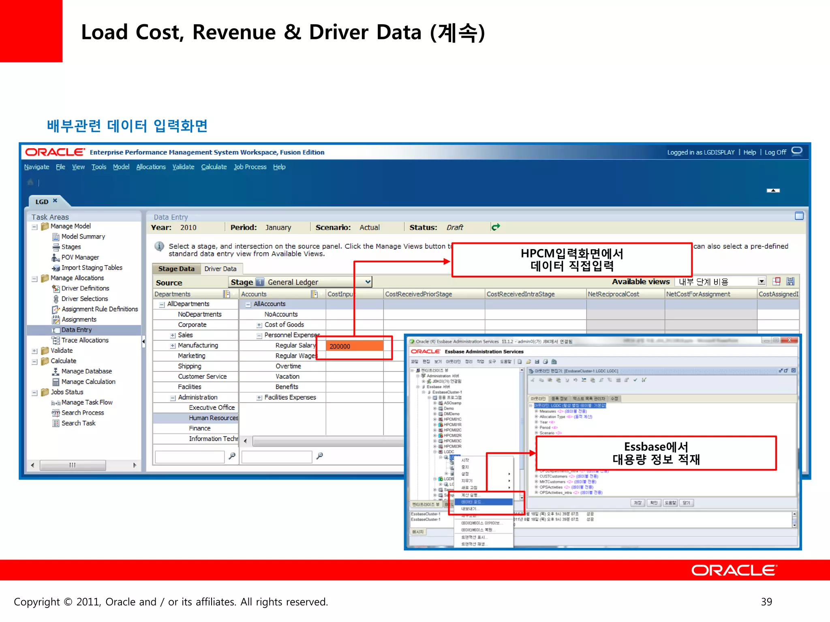Open the Stage General Ledger dropdown
Image resolution: width=830 pixels, height=622 pixels.
(x=368, y=282)
